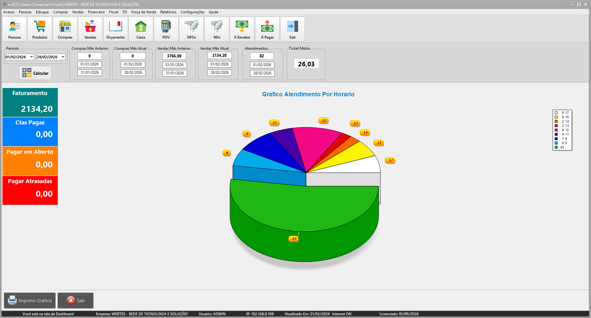Open the Financeiro menu
Viewport: 591px width, 318px height.
(x=96, y=12)
